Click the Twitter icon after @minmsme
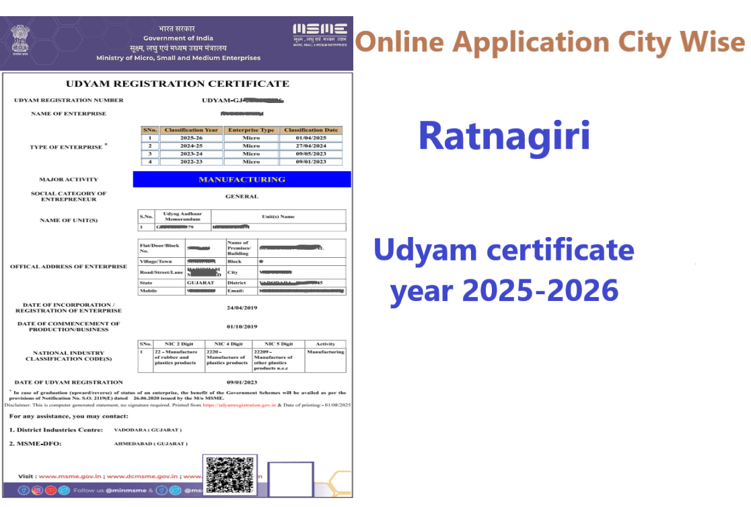 tap(176, 490)
